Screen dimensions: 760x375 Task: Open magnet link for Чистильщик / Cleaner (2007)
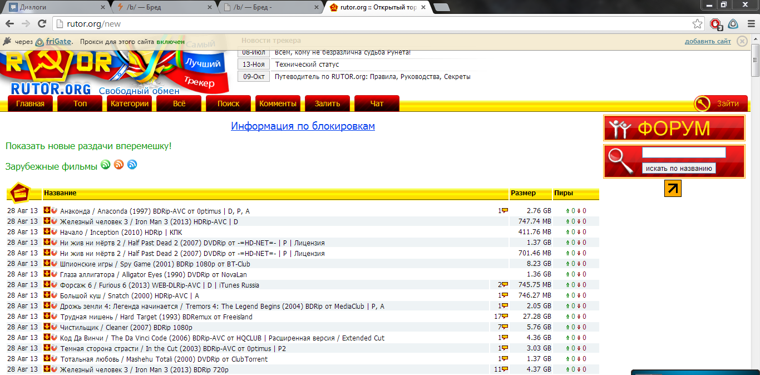[54, 327]
